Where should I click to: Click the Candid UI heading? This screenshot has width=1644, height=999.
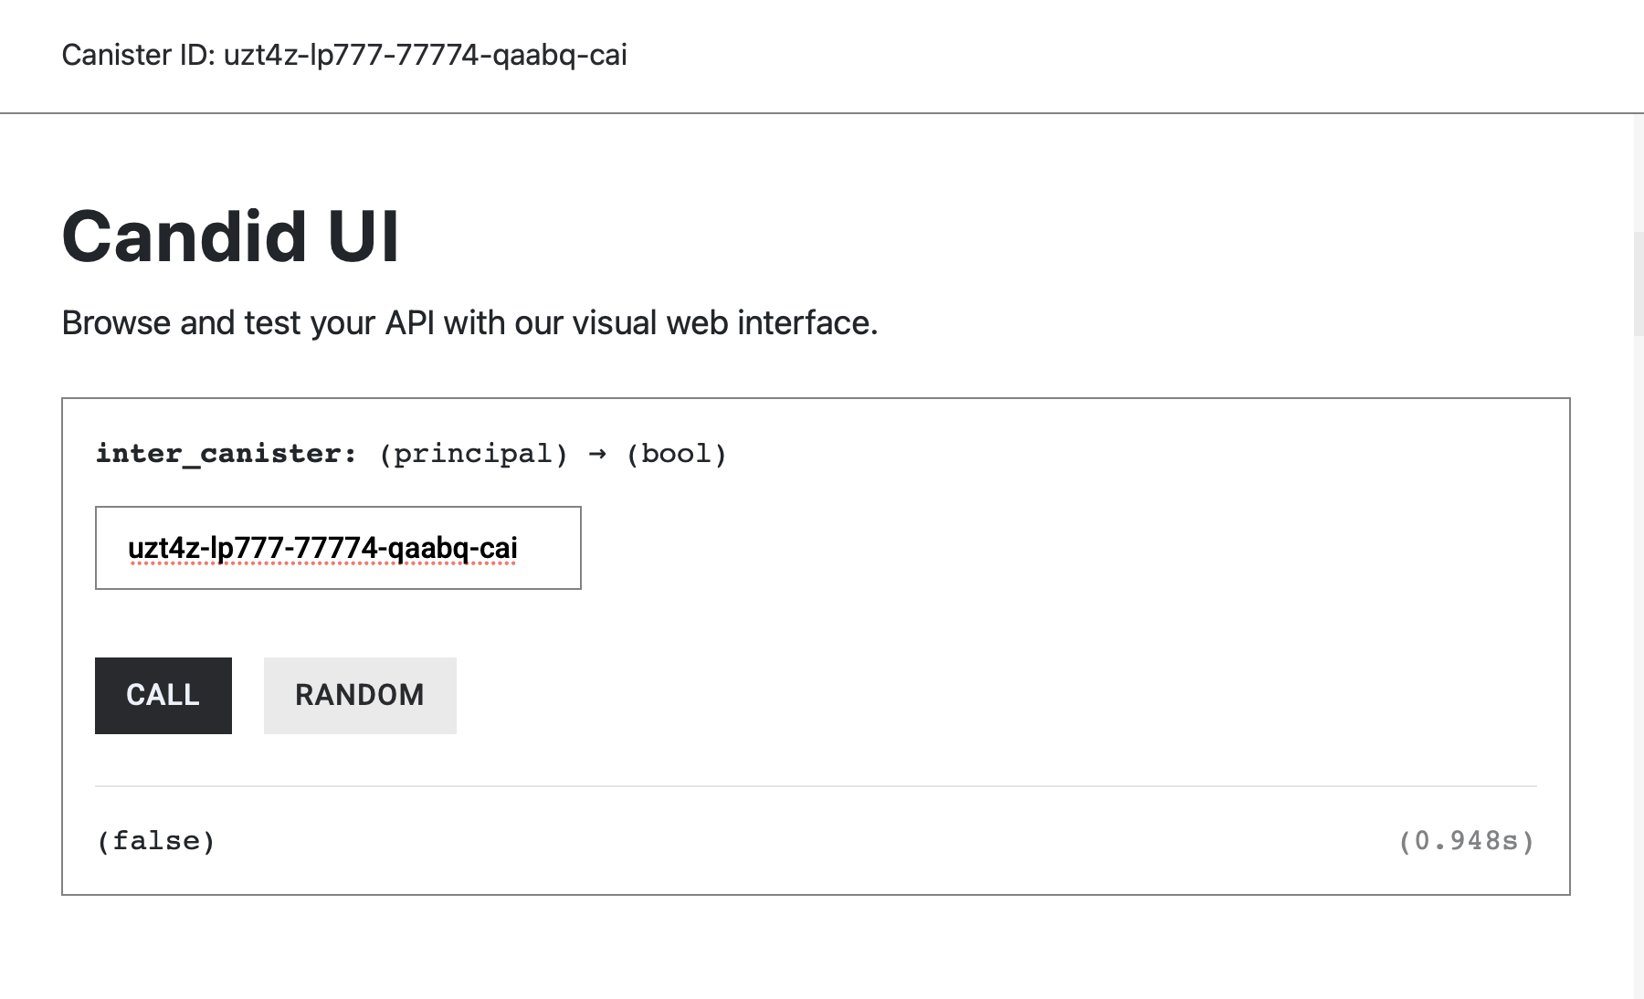click(230, 237)
